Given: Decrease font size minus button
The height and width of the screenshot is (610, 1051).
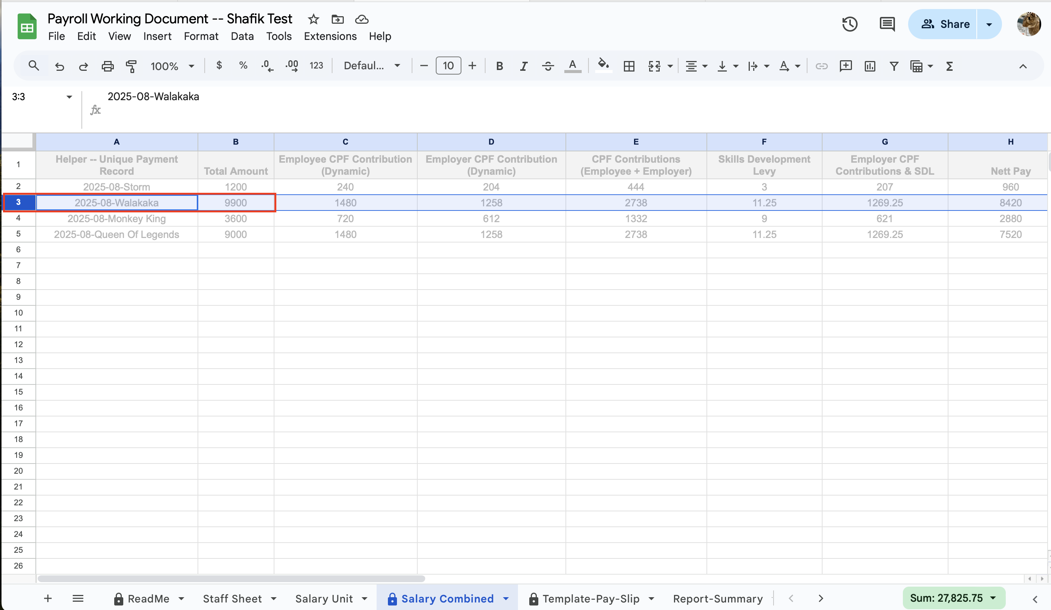Looking at the screenshot, I should click(424, 66).
